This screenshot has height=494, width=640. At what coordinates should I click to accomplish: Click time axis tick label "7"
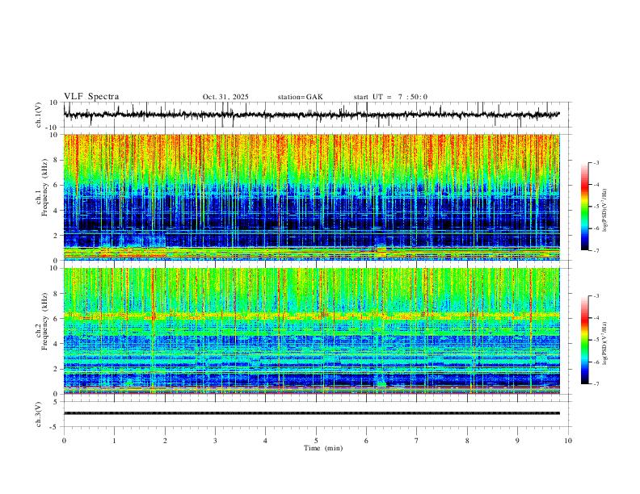point(417,441)
